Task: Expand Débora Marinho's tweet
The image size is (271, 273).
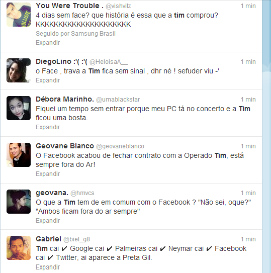Action: click(x=48, y=127)
